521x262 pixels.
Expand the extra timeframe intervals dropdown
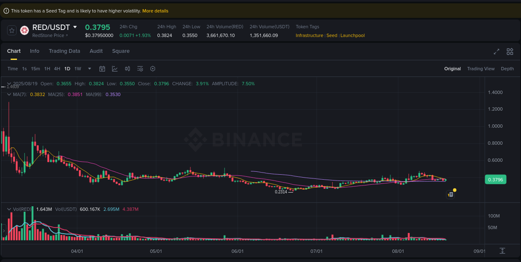89,69
